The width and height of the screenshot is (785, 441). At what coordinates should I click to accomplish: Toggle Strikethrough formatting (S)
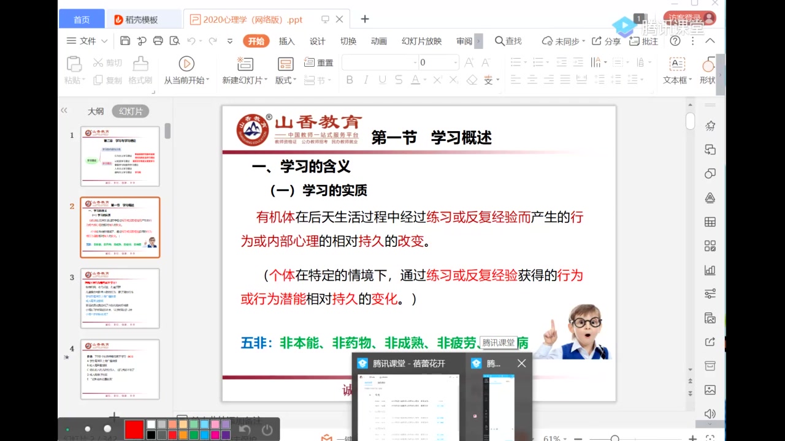399,80
